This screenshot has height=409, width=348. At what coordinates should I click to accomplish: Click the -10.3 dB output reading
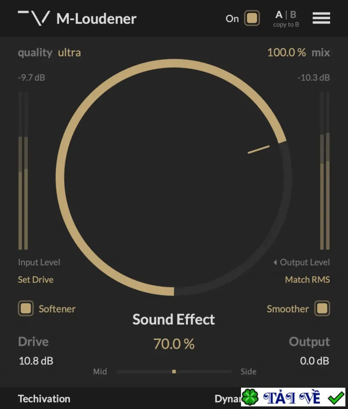tap(314, 78)
